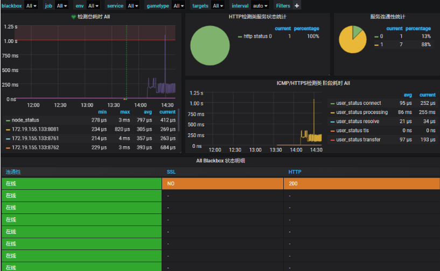Open the job variable dropdown
This screenshot has height=271, width=440.
62,6
